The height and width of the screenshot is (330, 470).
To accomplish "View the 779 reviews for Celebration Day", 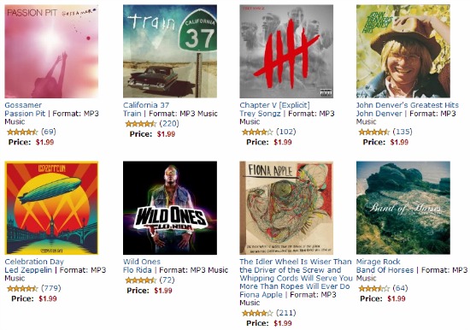I will [51, 288].
